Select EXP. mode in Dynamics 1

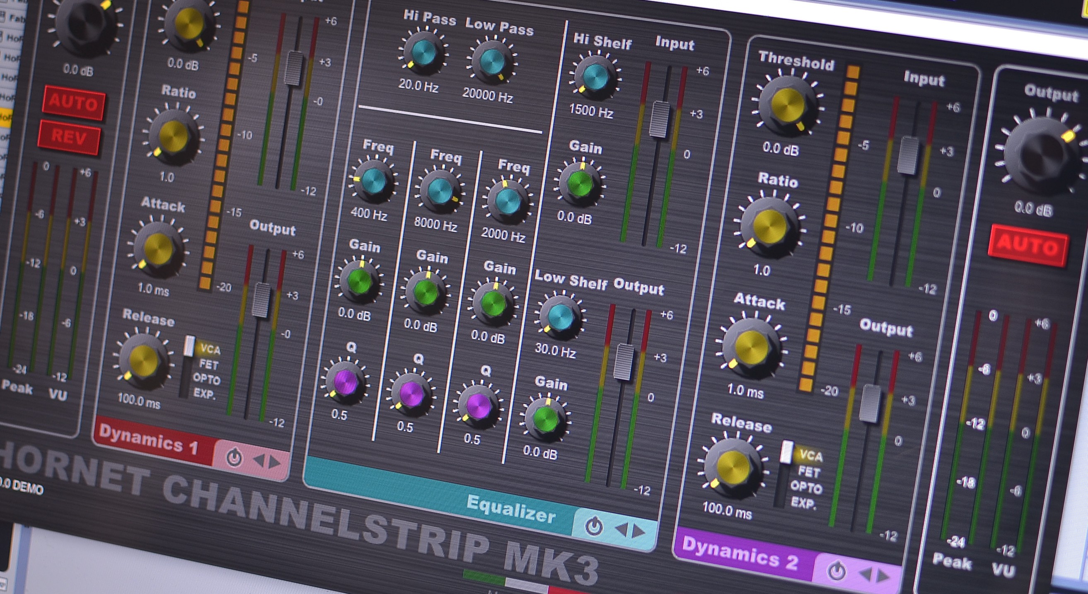tap(204, 394)
